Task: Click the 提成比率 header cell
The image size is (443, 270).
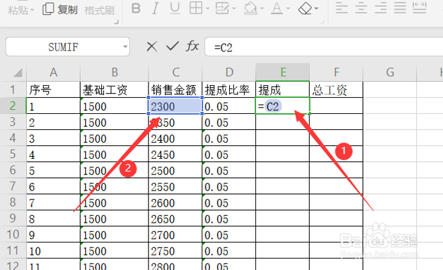Action: pos(229,90)
